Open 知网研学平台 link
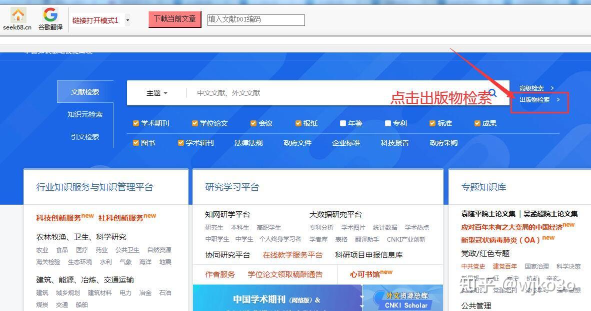 tap(227, 215)
